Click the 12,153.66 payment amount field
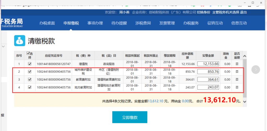This screenshot has height=131, width=267. pyautogui.click(x=208, y=64)
